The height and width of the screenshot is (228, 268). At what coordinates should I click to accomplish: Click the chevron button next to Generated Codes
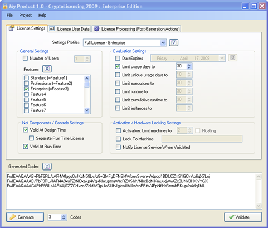(x=47, y=167)
